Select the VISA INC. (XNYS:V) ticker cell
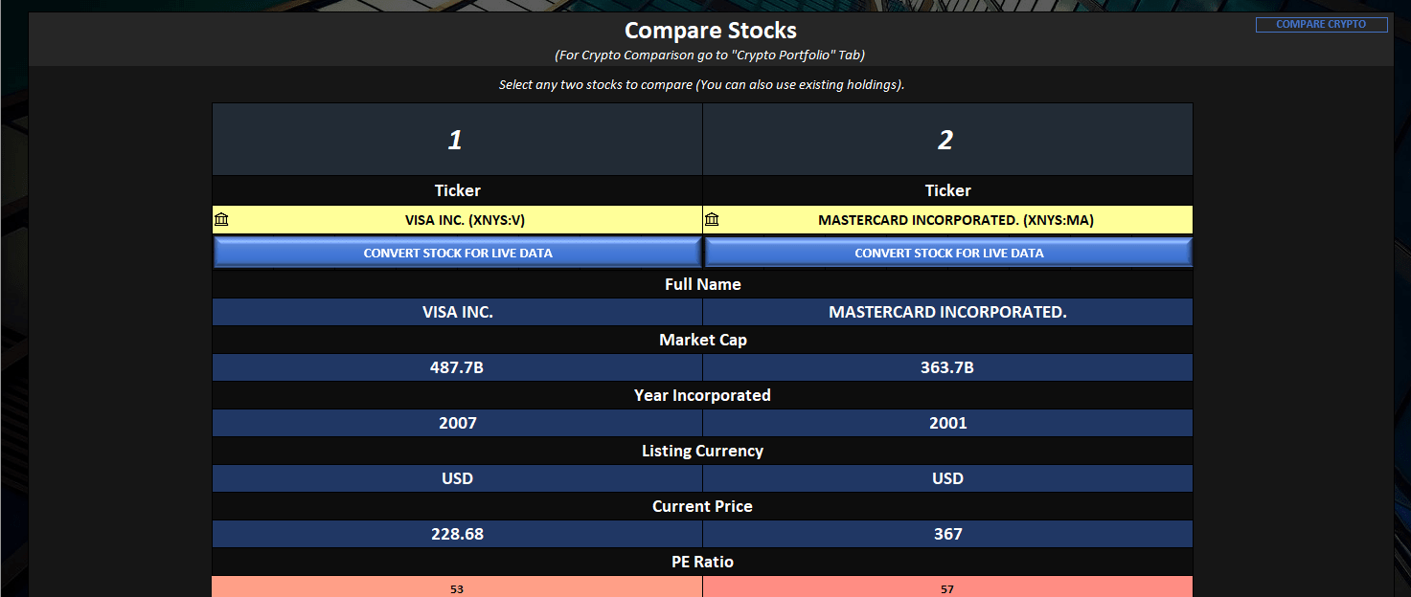Image resolution: width=1411 pixels, height=597 pixels. click(465, 220)
